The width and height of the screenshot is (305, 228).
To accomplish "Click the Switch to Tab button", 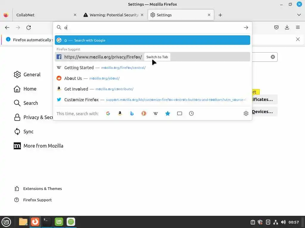I will (157, 57).
